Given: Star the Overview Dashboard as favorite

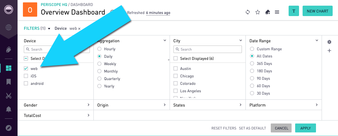Looking at the screenshot, I should pyautogui.click(x=258, y=12).
